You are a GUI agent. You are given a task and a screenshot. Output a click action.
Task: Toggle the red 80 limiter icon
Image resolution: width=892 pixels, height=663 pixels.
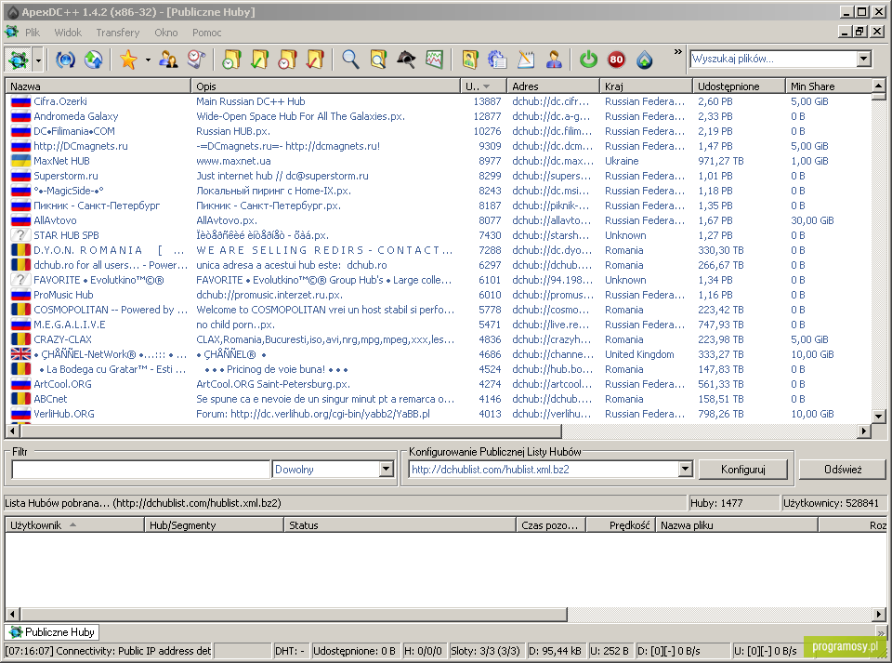[617, 60]
